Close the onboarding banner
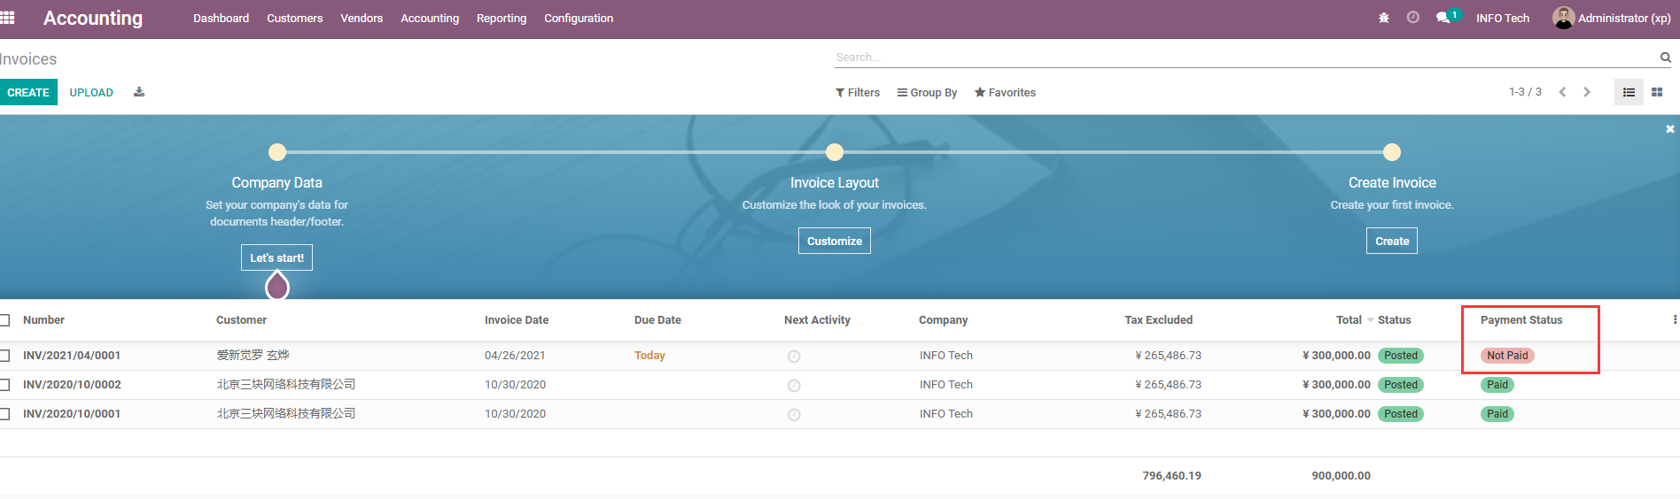Image resolution: width=1680 pixels, height=499 pixels. tap(1670, 129)
